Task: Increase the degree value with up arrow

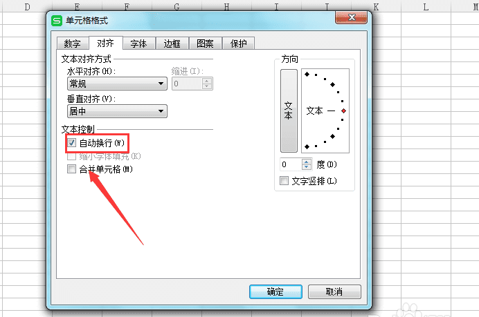Action: [x=307, y=162]
